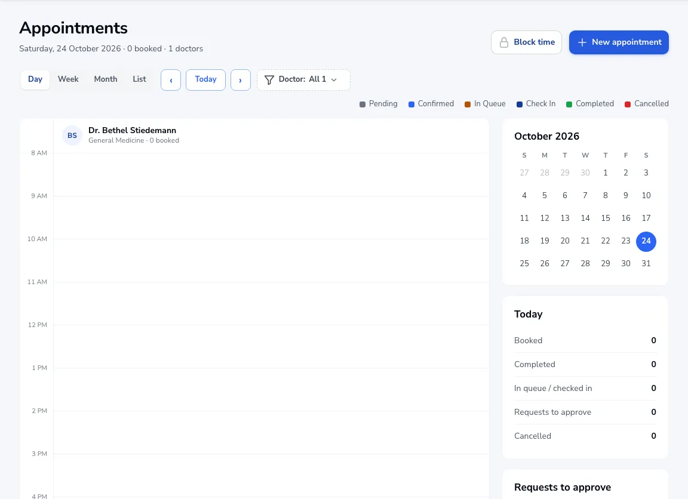Select October 25 in mini calendar
This screenshot has height=499, width=688.
[x=524, y=264]
